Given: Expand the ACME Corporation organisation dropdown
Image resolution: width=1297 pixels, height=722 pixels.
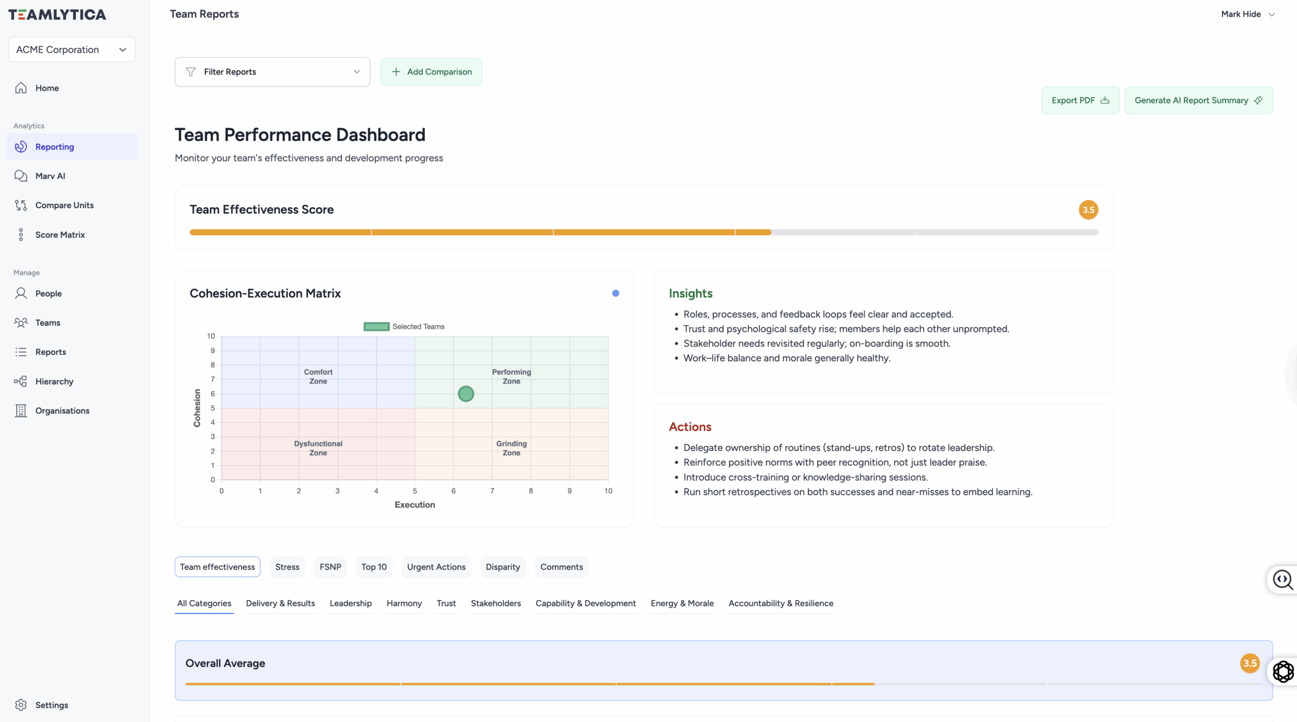Looking at the screenshot, I should coord(71,50).
